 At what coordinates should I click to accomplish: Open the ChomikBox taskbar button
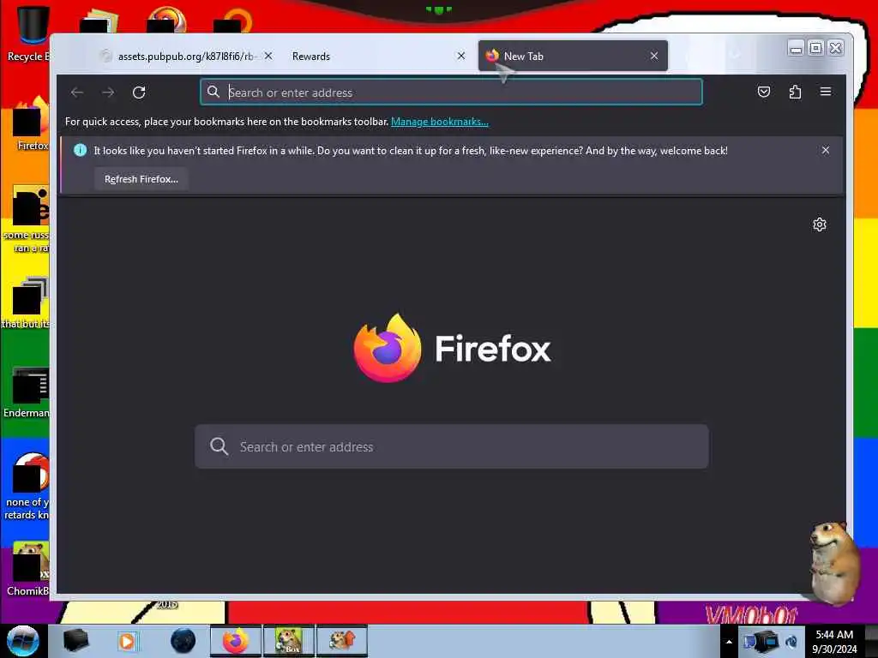(289, 641)
